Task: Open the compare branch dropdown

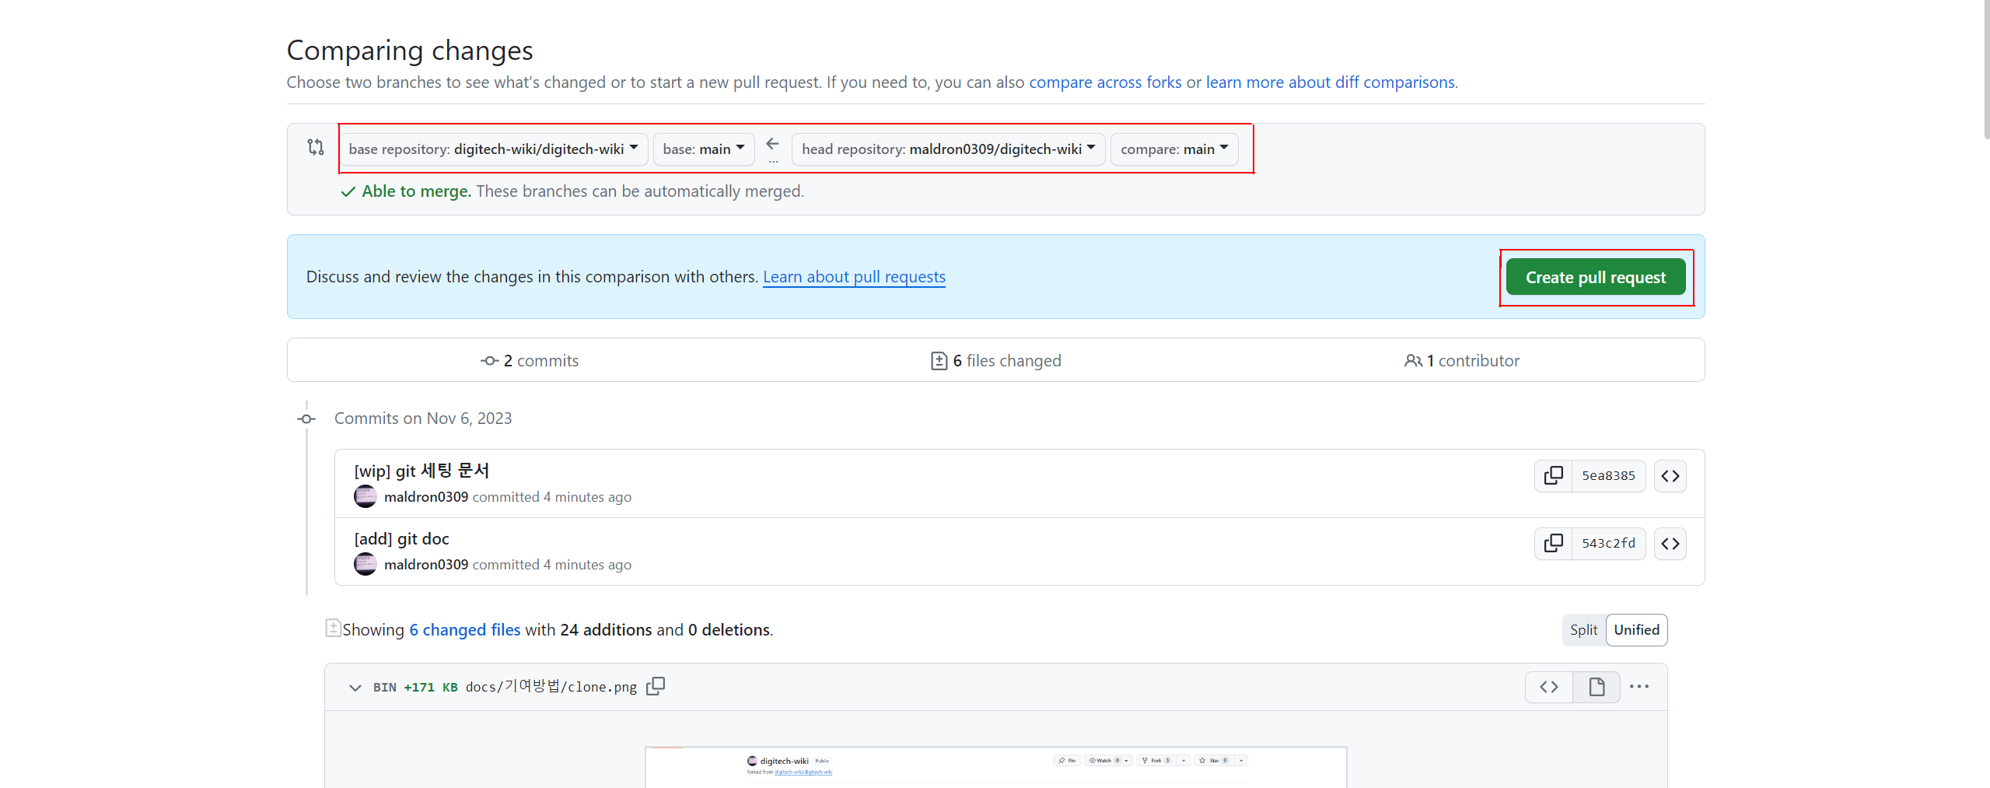Action: pos(1173,149)
